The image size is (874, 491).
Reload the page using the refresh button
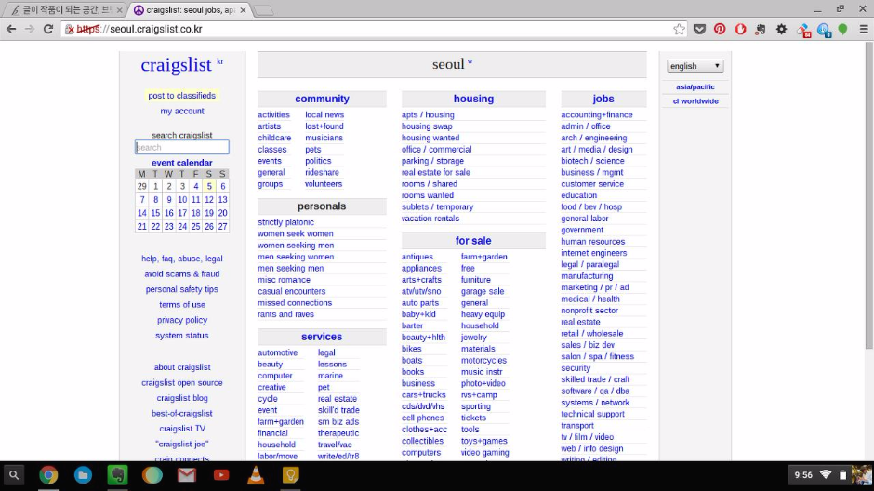[48, 29]
